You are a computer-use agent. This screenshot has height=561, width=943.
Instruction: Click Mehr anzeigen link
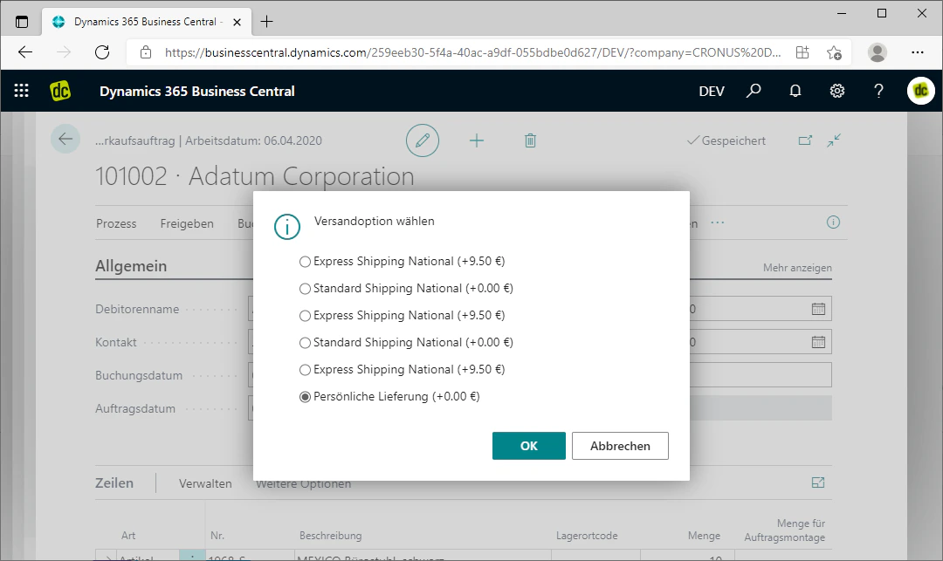point(797,267)
